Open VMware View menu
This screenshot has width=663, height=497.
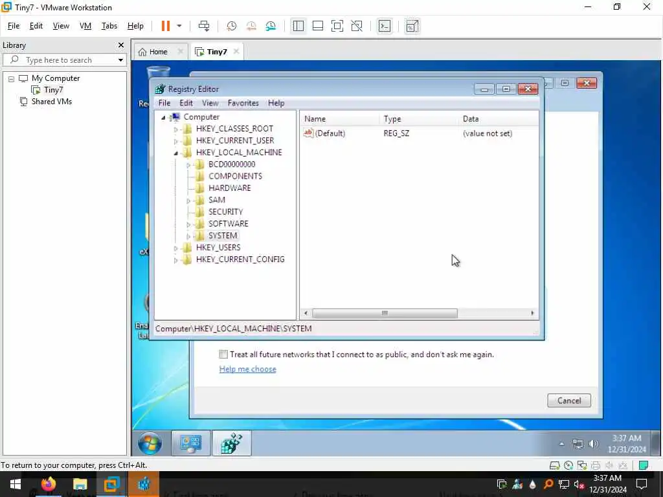(x=61, y=26)
